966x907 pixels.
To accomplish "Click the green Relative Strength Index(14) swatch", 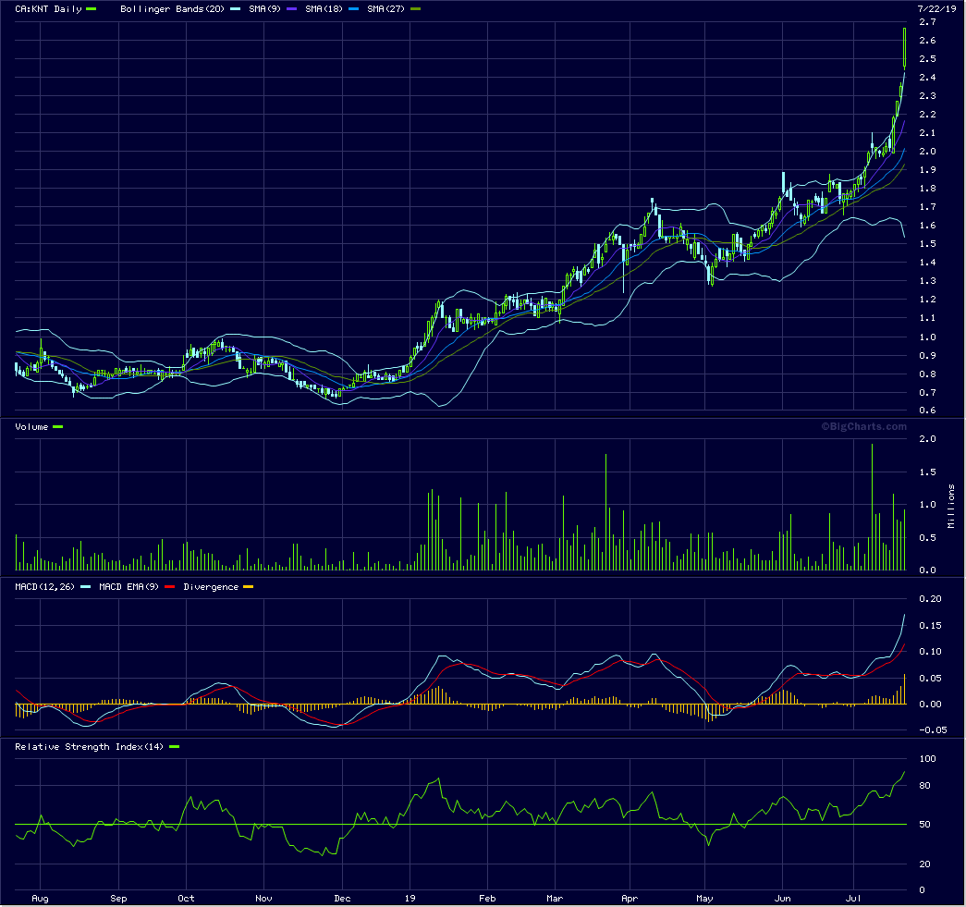I will (x=174, y=746).
